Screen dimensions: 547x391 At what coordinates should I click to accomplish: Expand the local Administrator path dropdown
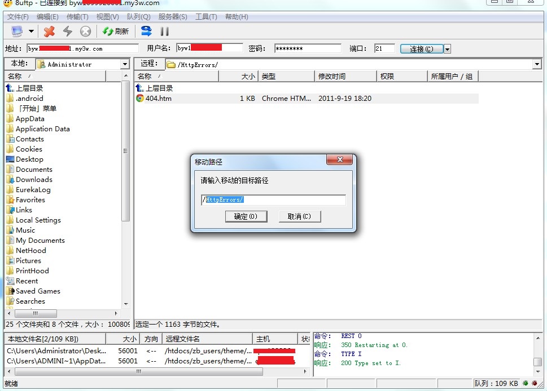(x=125, y=64)
